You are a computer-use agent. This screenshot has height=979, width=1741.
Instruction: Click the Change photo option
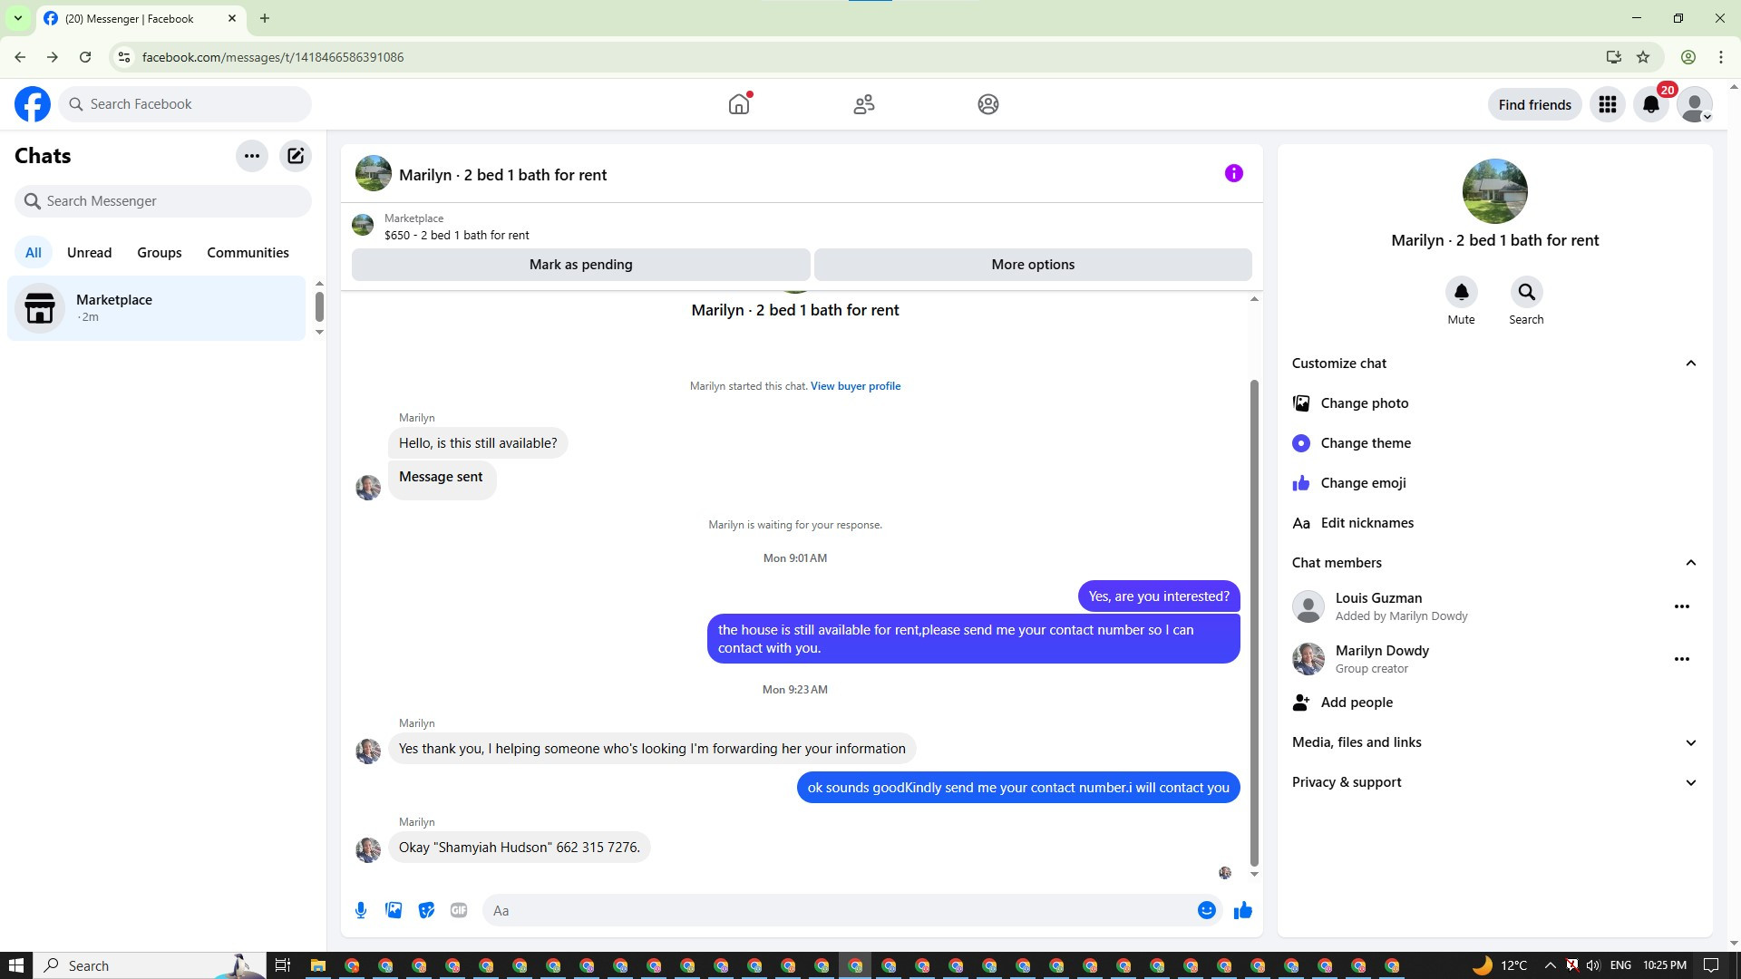(x=1494, y=403)
